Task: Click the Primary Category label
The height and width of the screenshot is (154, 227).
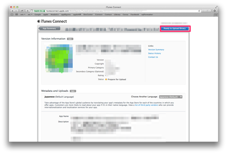Action: 96,68
